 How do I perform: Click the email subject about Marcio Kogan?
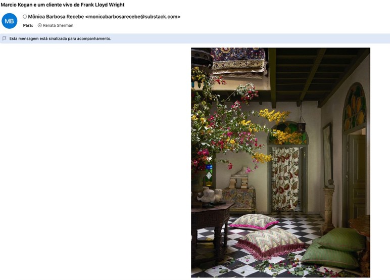tap(63, 5)
